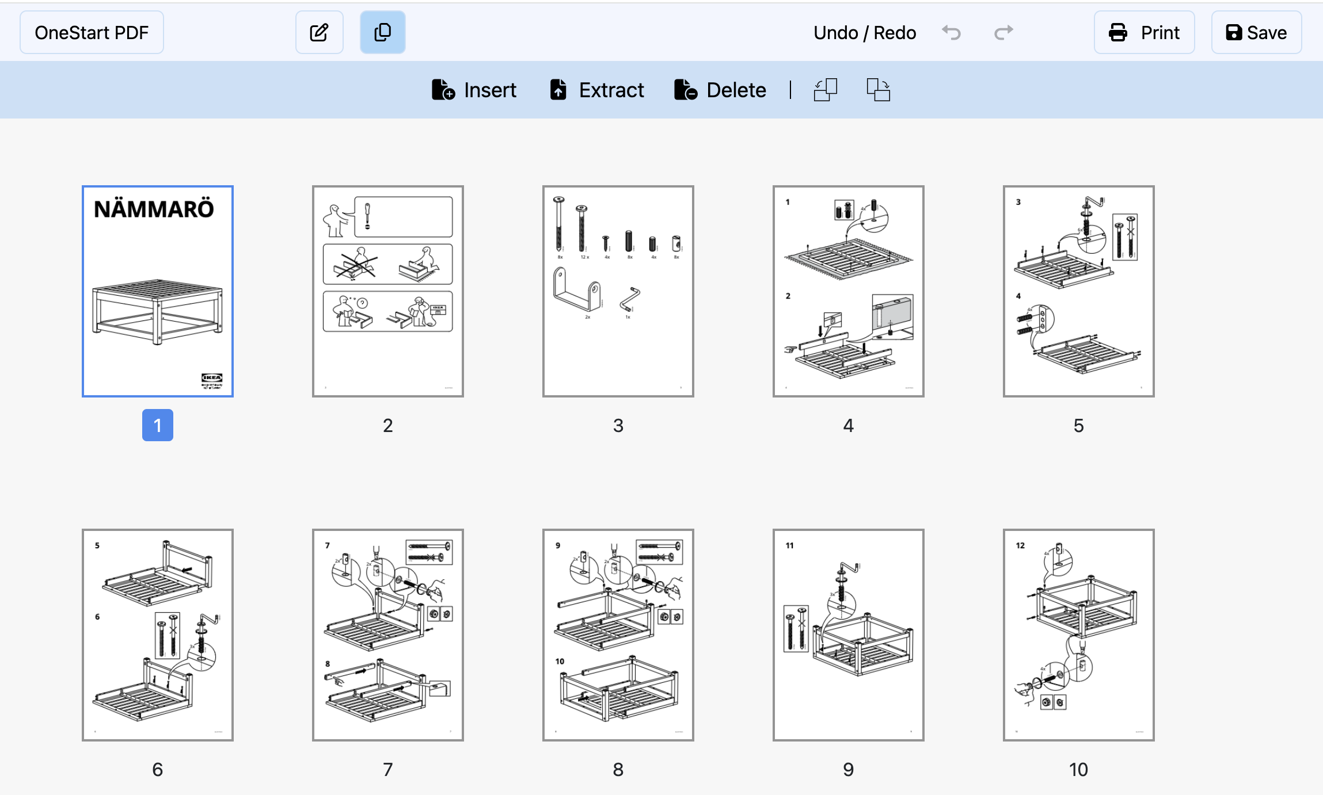Select page 3 hardware parts thumbnail
The image size is (1323, 795).
[618, 291]
